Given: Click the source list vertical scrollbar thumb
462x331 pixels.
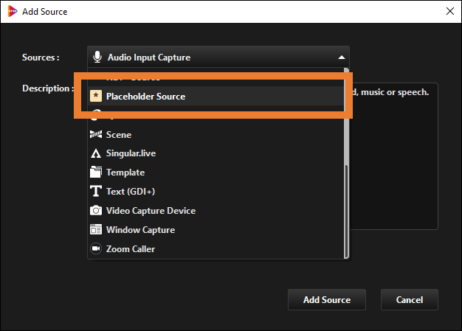Looking at the screenshot, I should [x=347, y=212].
